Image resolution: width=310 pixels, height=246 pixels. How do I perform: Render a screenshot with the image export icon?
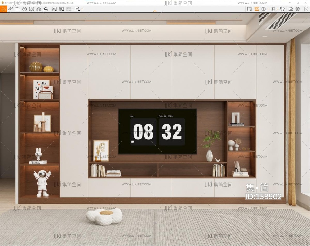click(x=54, y=9)
